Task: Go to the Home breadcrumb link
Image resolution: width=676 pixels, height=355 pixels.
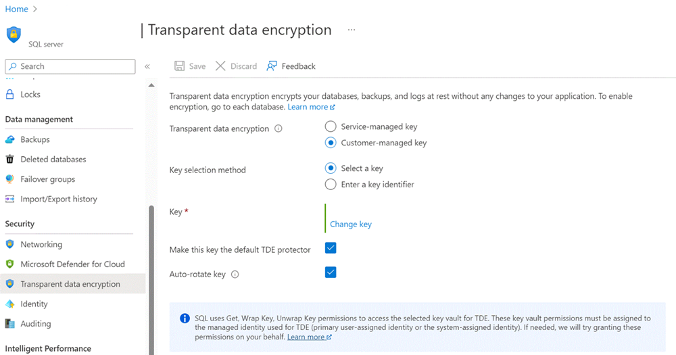Action: click(17, 9)
